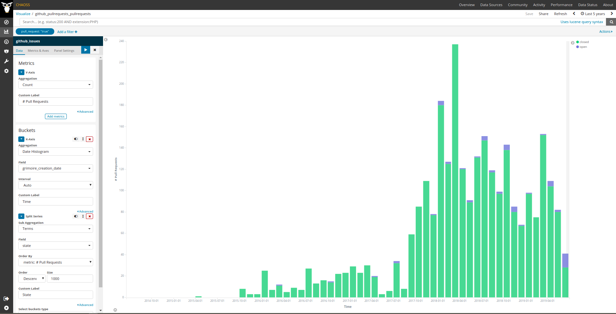
Task: Open the Order By metric dropdown
Action: tap(56, 262)
